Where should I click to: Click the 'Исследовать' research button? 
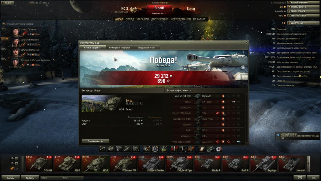tap(303, 23)
